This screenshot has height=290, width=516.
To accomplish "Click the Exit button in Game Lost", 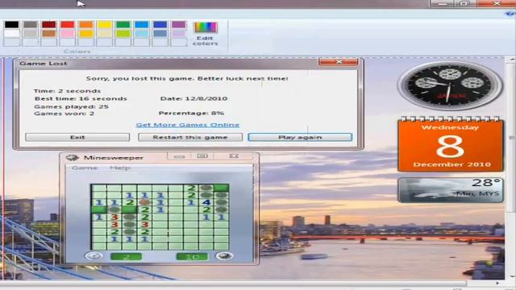I will pyautogui.click(x=77, y=137).
